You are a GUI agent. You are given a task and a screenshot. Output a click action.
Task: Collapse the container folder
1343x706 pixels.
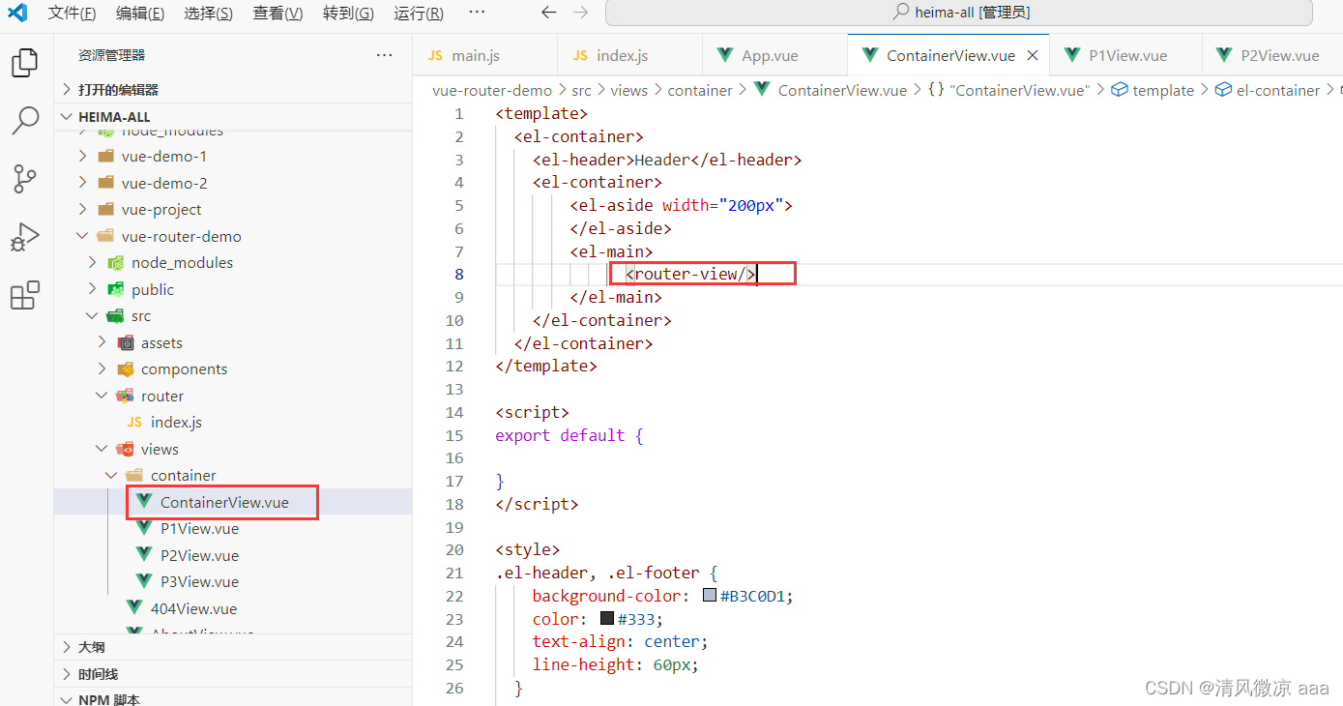(111, 475)
